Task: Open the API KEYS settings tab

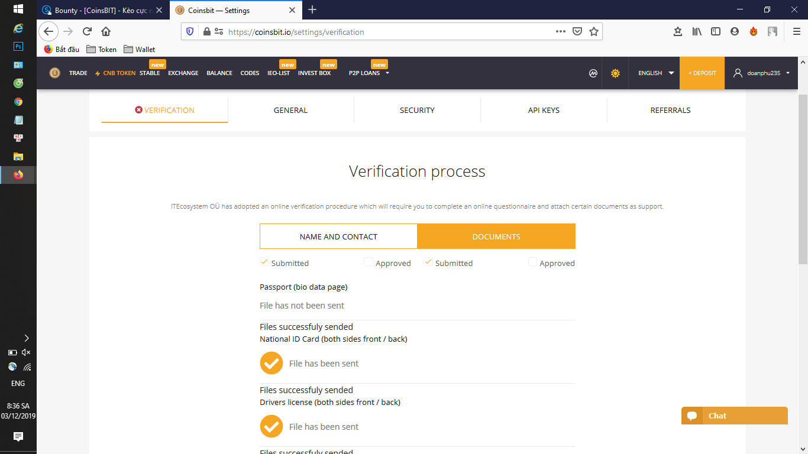Action: coord(544,110)
